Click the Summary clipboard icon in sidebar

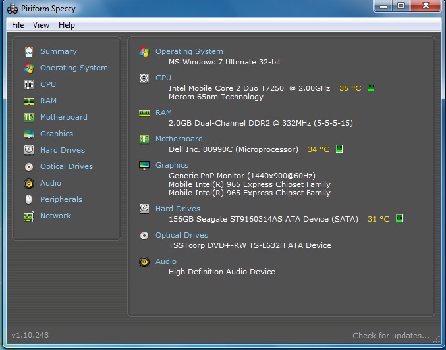point(28,51)
